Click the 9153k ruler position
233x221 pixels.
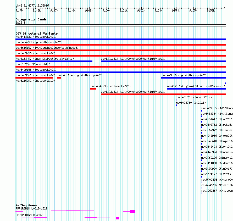[x=158, y=10]
